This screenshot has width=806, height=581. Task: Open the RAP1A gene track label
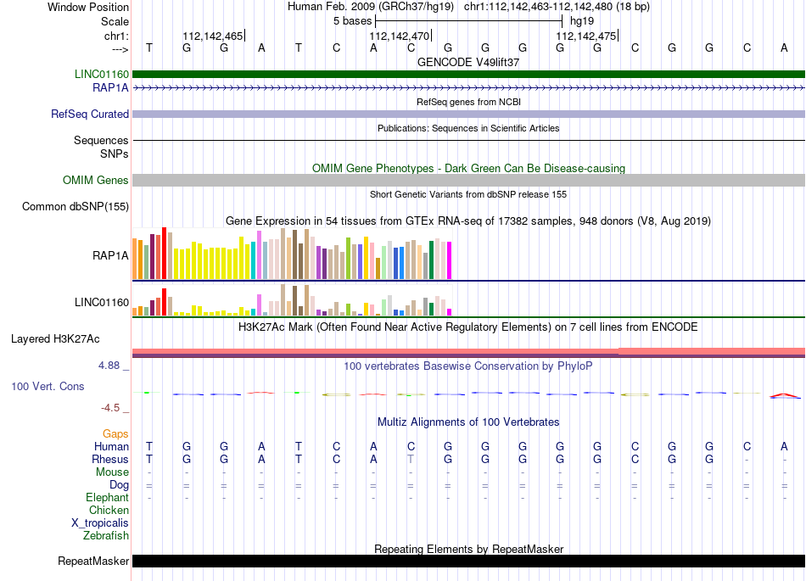(110, 88)
